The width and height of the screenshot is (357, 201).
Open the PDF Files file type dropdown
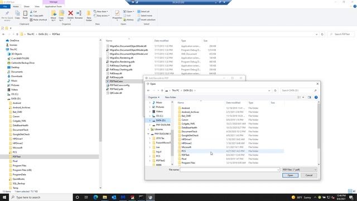point(299,170)
